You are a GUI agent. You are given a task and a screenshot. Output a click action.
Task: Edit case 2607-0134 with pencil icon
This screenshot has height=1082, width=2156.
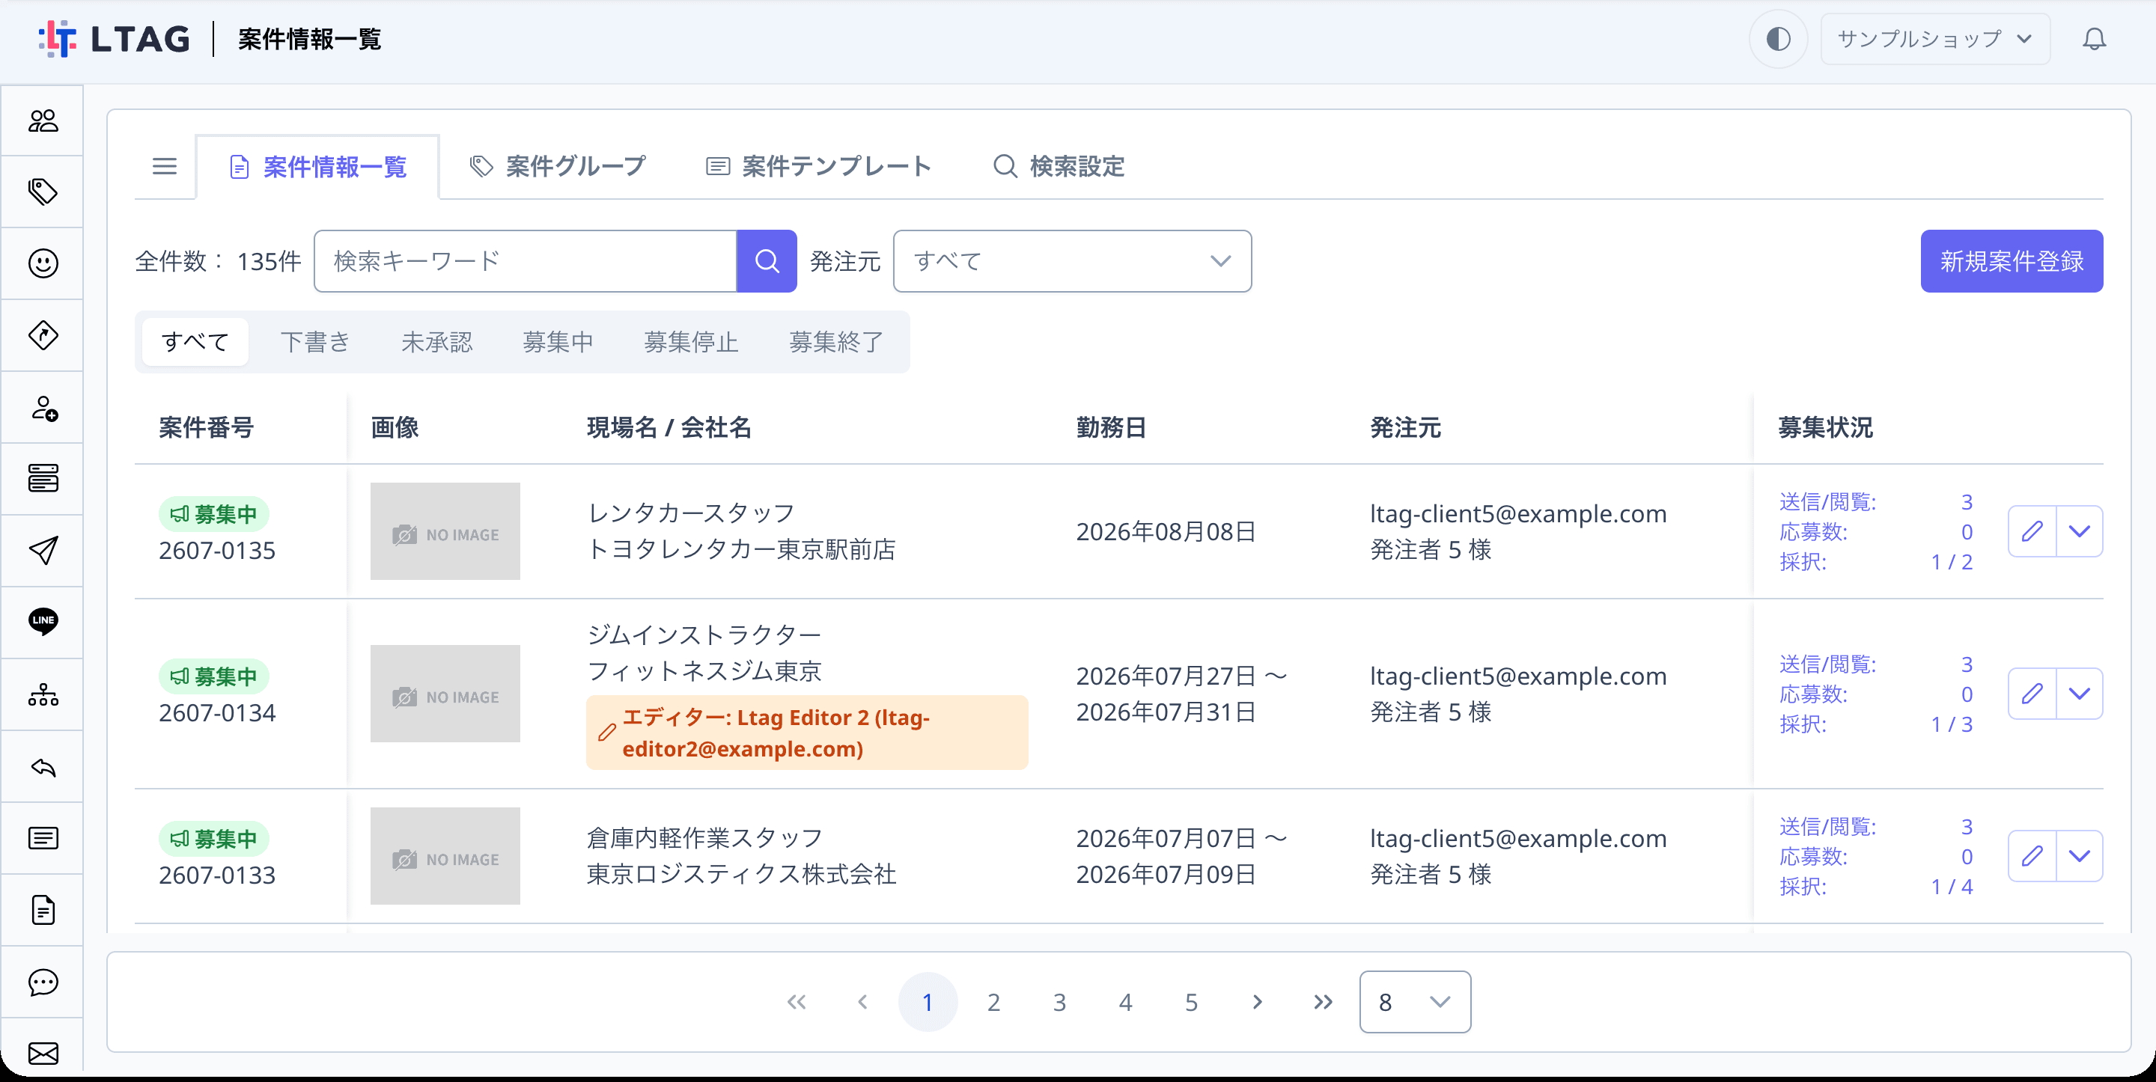click(x=2032, y=694)
